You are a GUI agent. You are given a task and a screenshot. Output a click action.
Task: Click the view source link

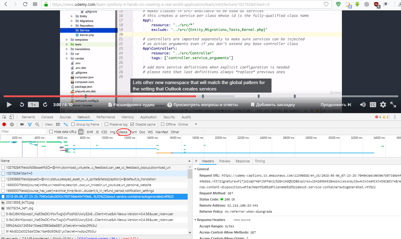[x=242, y=220]
